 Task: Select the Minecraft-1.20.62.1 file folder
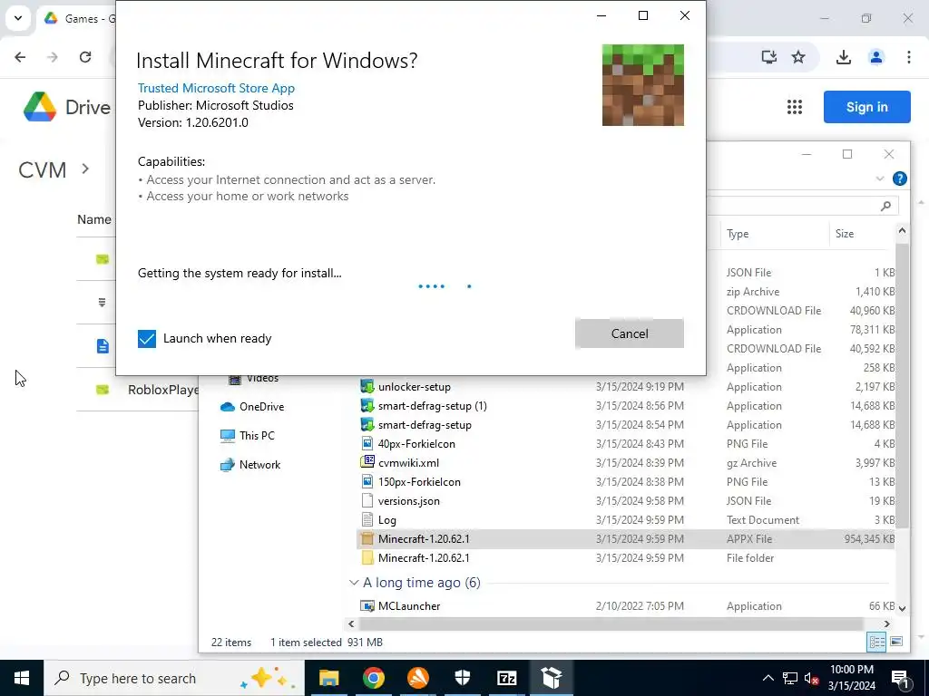point(627,557)
